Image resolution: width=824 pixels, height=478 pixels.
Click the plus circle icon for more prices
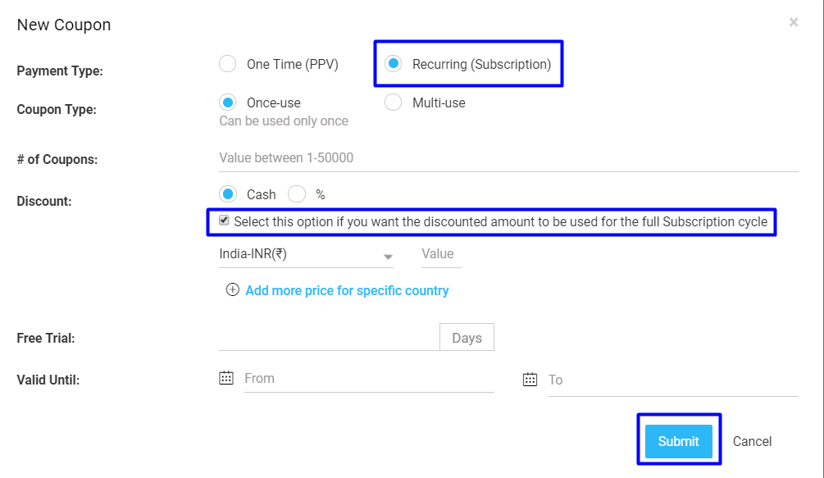[232, 290]
